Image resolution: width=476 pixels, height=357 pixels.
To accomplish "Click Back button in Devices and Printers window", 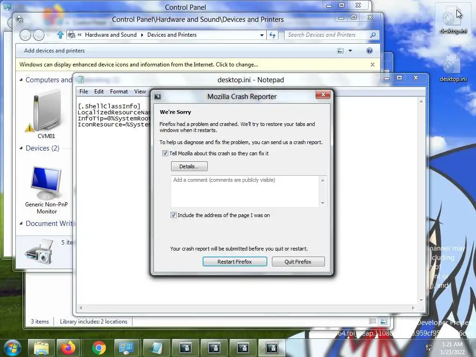I will (25, 35).
